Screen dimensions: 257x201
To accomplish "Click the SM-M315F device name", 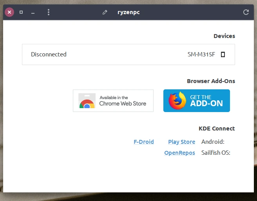I will 201,54.
